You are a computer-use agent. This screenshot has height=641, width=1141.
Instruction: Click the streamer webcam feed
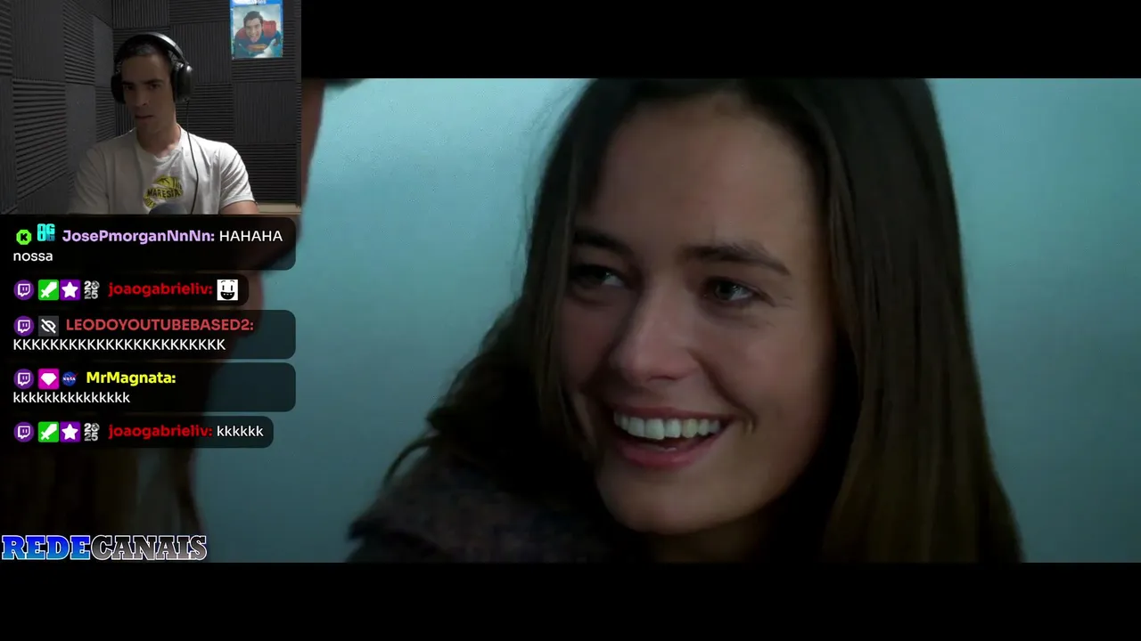(x=151, y=107)
